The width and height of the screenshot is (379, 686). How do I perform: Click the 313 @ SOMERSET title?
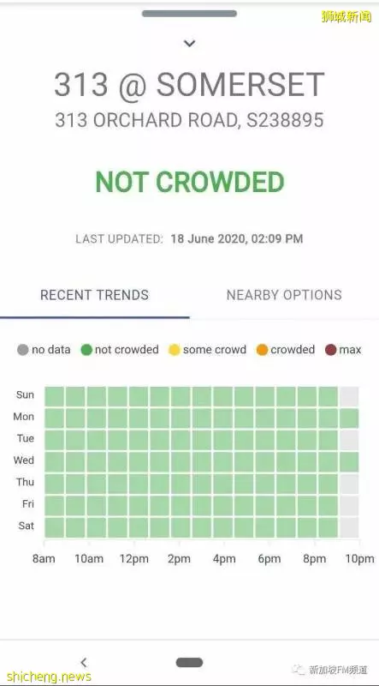189,84
